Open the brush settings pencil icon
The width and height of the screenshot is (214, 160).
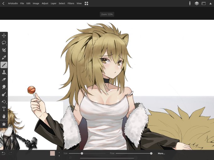coord(190,3)
